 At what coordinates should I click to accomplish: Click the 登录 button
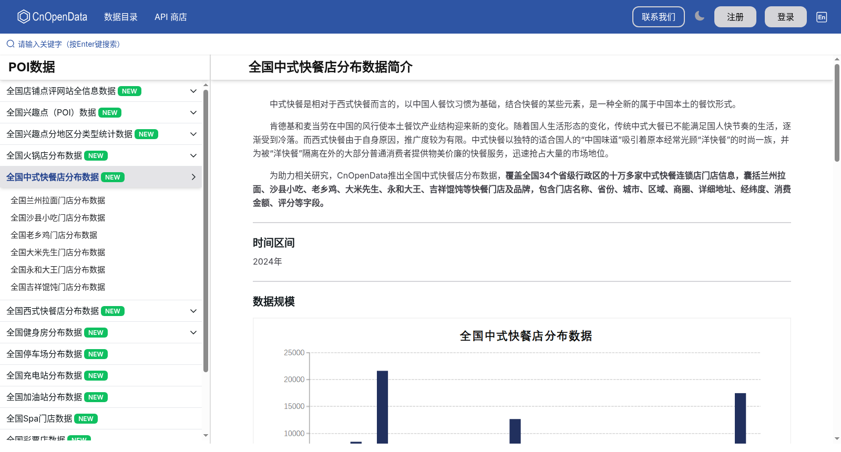point(786,17)
